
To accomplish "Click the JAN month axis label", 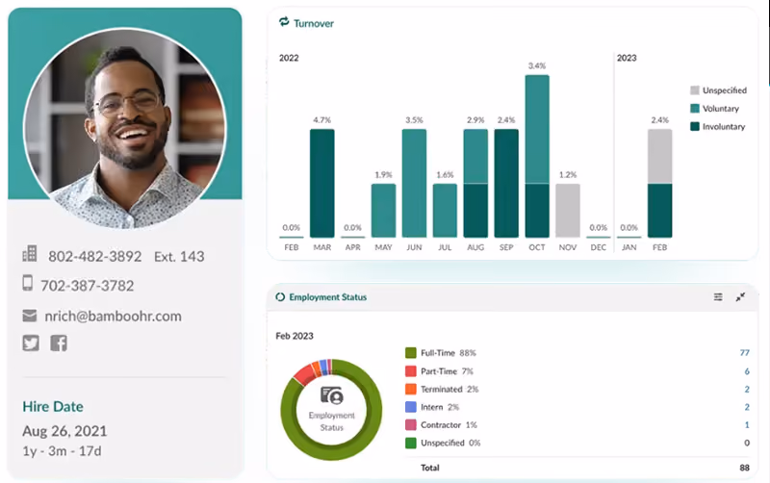I will pos(629,247).
